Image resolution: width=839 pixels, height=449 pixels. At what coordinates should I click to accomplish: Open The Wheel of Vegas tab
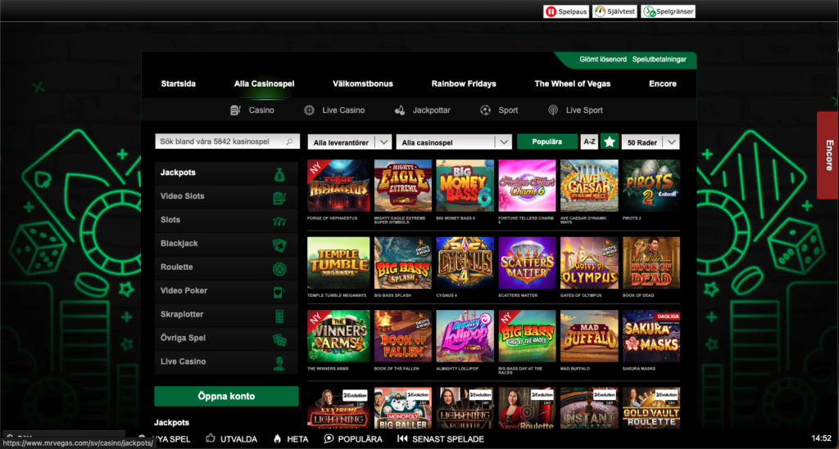coord(573,83)
